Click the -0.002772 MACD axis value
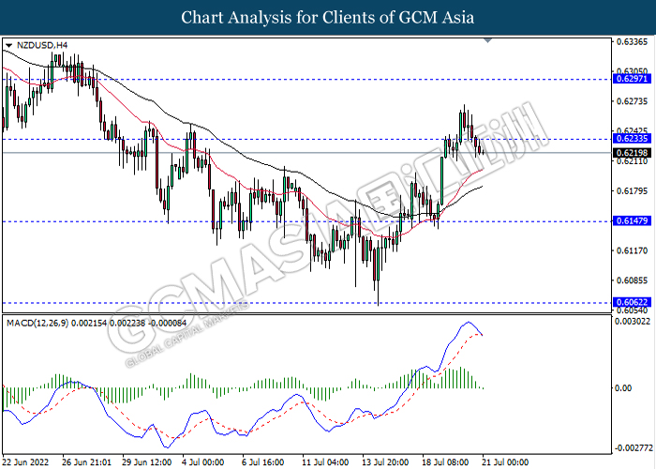This screenshot has height=469, width=656. (x=633, y=448)
